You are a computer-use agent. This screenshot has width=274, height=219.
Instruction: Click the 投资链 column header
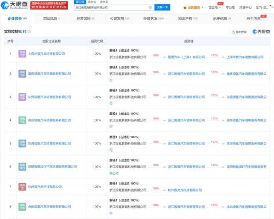[189, 41]
